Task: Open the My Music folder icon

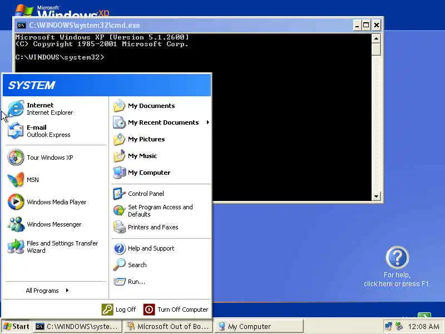Action: (x=119, y=156)
